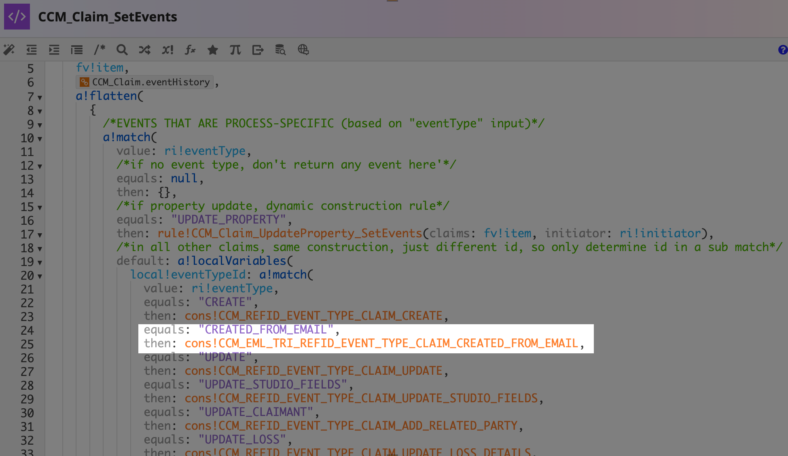Collapse the fold arrow on line 10
788x456 pixels.
(x=40, y=139)
